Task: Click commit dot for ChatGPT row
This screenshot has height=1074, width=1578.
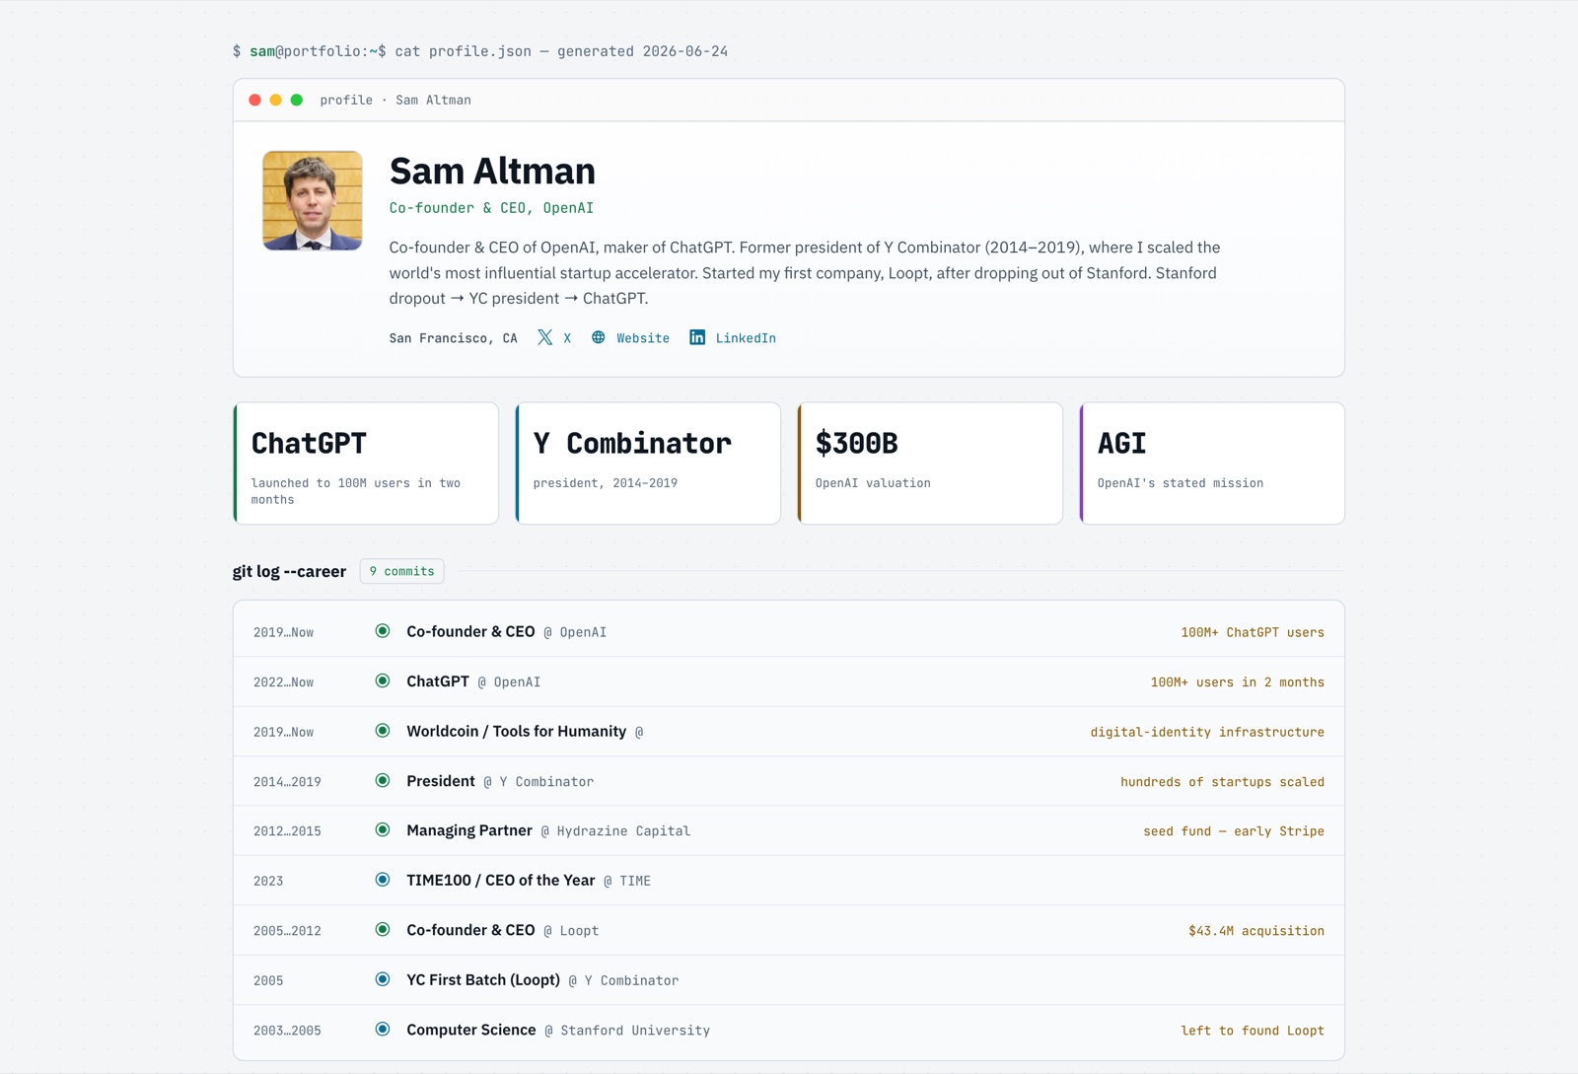Action: point(383,680)
